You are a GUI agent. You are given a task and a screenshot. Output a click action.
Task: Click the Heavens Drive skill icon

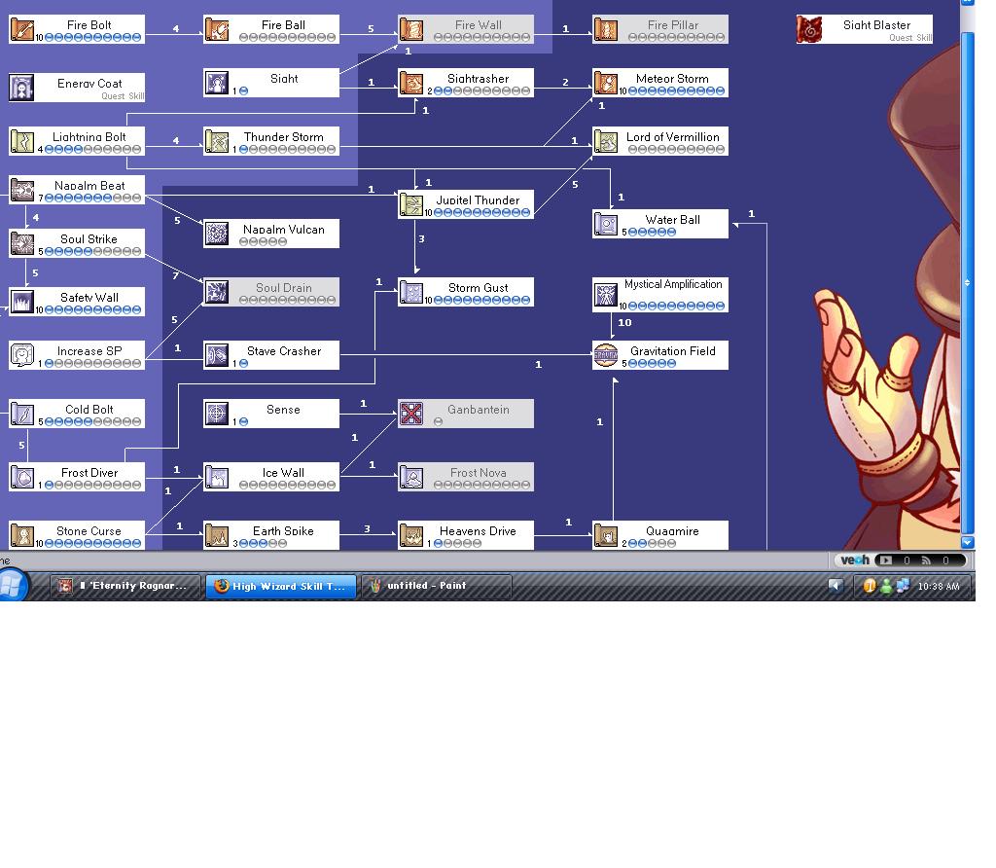411,535
